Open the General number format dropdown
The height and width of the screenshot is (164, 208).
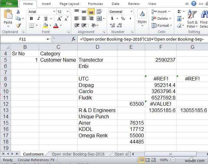(x=131, y=12)
